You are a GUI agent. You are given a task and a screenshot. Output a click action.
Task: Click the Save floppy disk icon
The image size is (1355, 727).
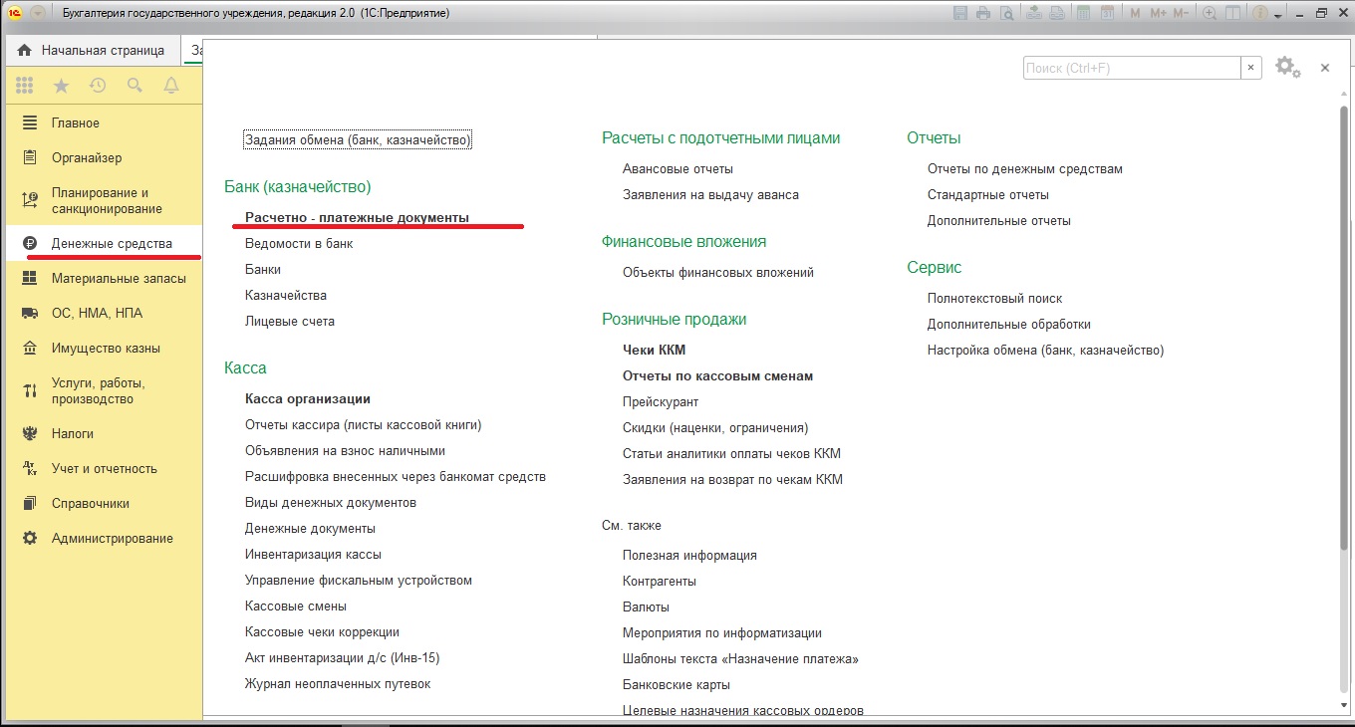click(x=960, y=14)
